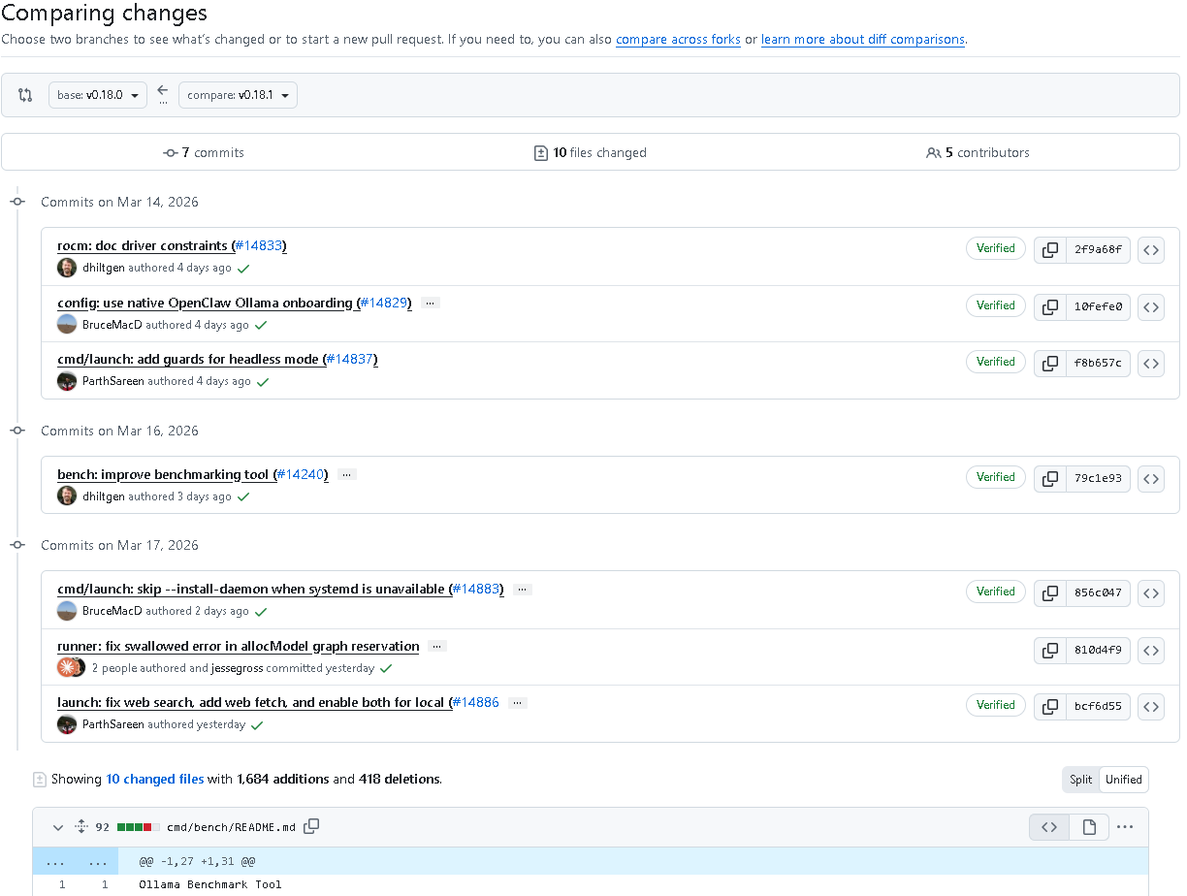Browse repository at commit 10fefe0

[x=1151, y=306]
